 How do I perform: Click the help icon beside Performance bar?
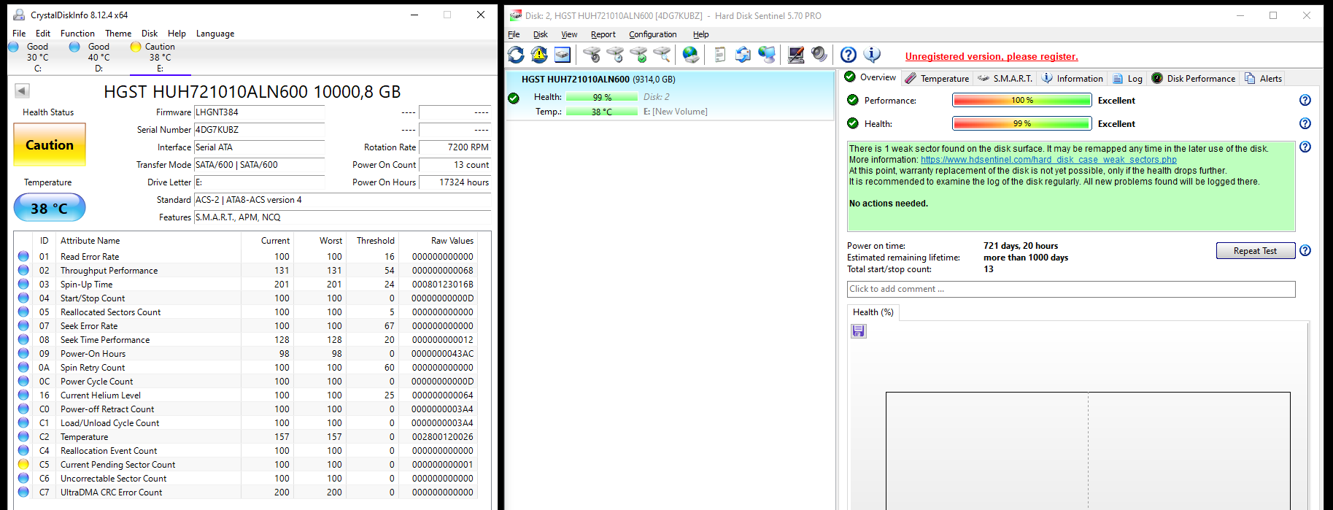click(x=1305, y=100)
